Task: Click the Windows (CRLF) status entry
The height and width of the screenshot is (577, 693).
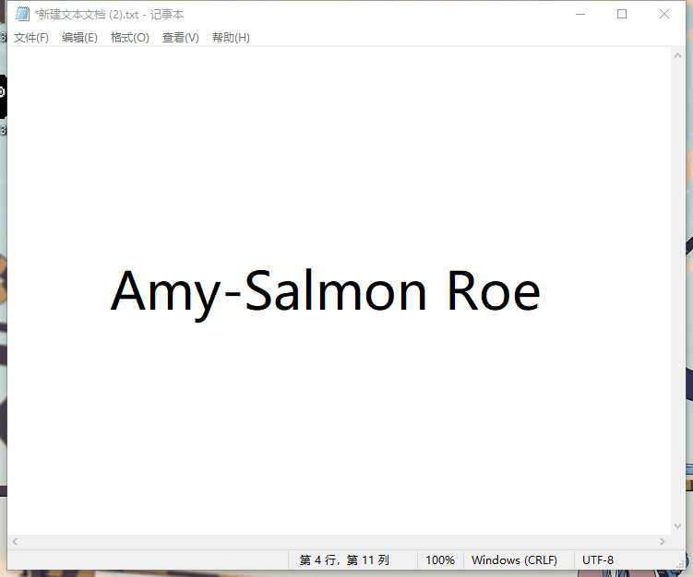Action: pos(515,559)
